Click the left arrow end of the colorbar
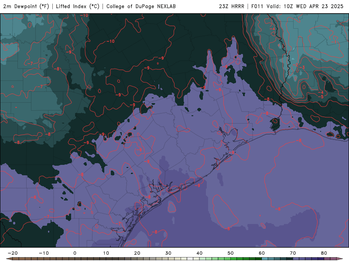 9,259
